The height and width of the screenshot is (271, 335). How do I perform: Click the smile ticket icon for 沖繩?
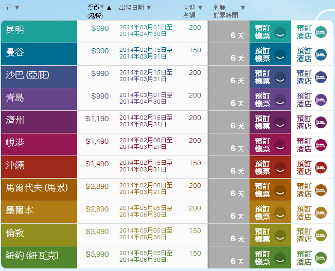click(x=280, y=168)
